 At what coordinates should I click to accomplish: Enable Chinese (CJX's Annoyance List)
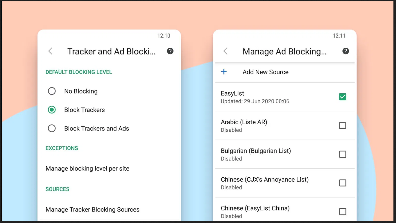343,183
